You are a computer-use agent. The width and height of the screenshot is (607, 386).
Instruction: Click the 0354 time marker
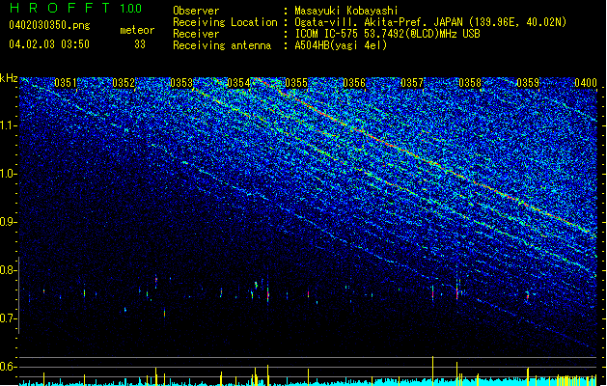click(x=238, y=83)
